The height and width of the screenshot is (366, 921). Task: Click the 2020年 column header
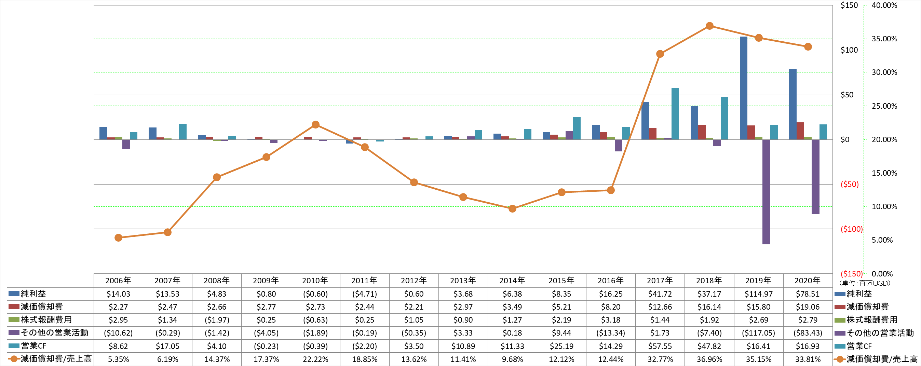(808, 281)
